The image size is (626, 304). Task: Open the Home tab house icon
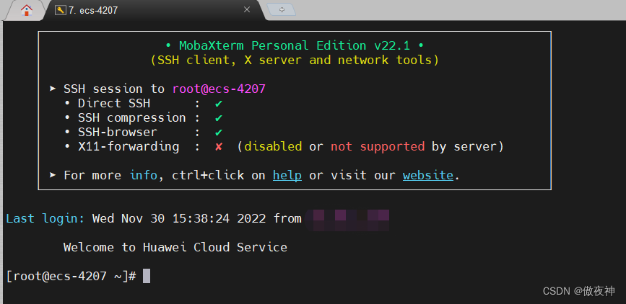(27, 10)
